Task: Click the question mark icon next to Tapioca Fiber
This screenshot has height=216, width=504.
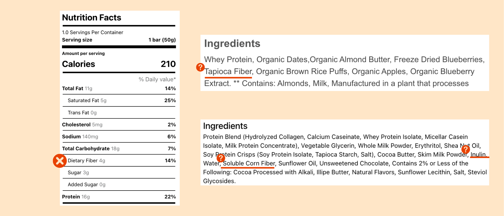Action: coord(200,67)
